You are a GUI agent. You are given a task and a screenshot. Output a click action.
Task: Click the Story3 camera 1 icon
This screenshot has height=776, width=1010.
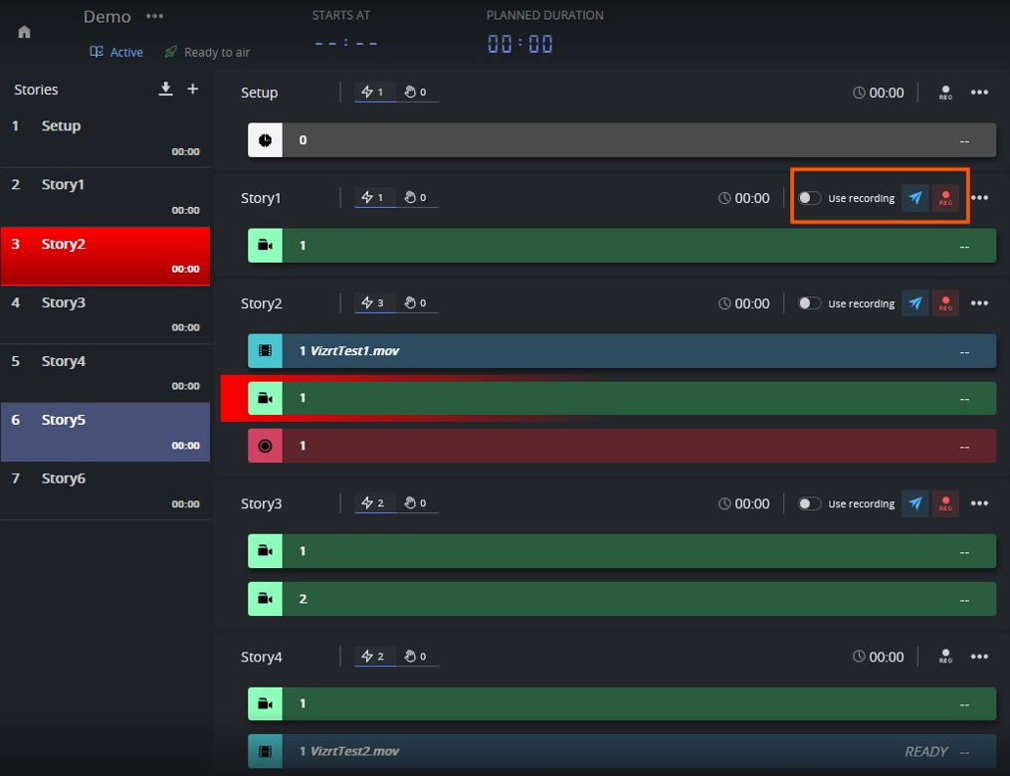(265, 551)
